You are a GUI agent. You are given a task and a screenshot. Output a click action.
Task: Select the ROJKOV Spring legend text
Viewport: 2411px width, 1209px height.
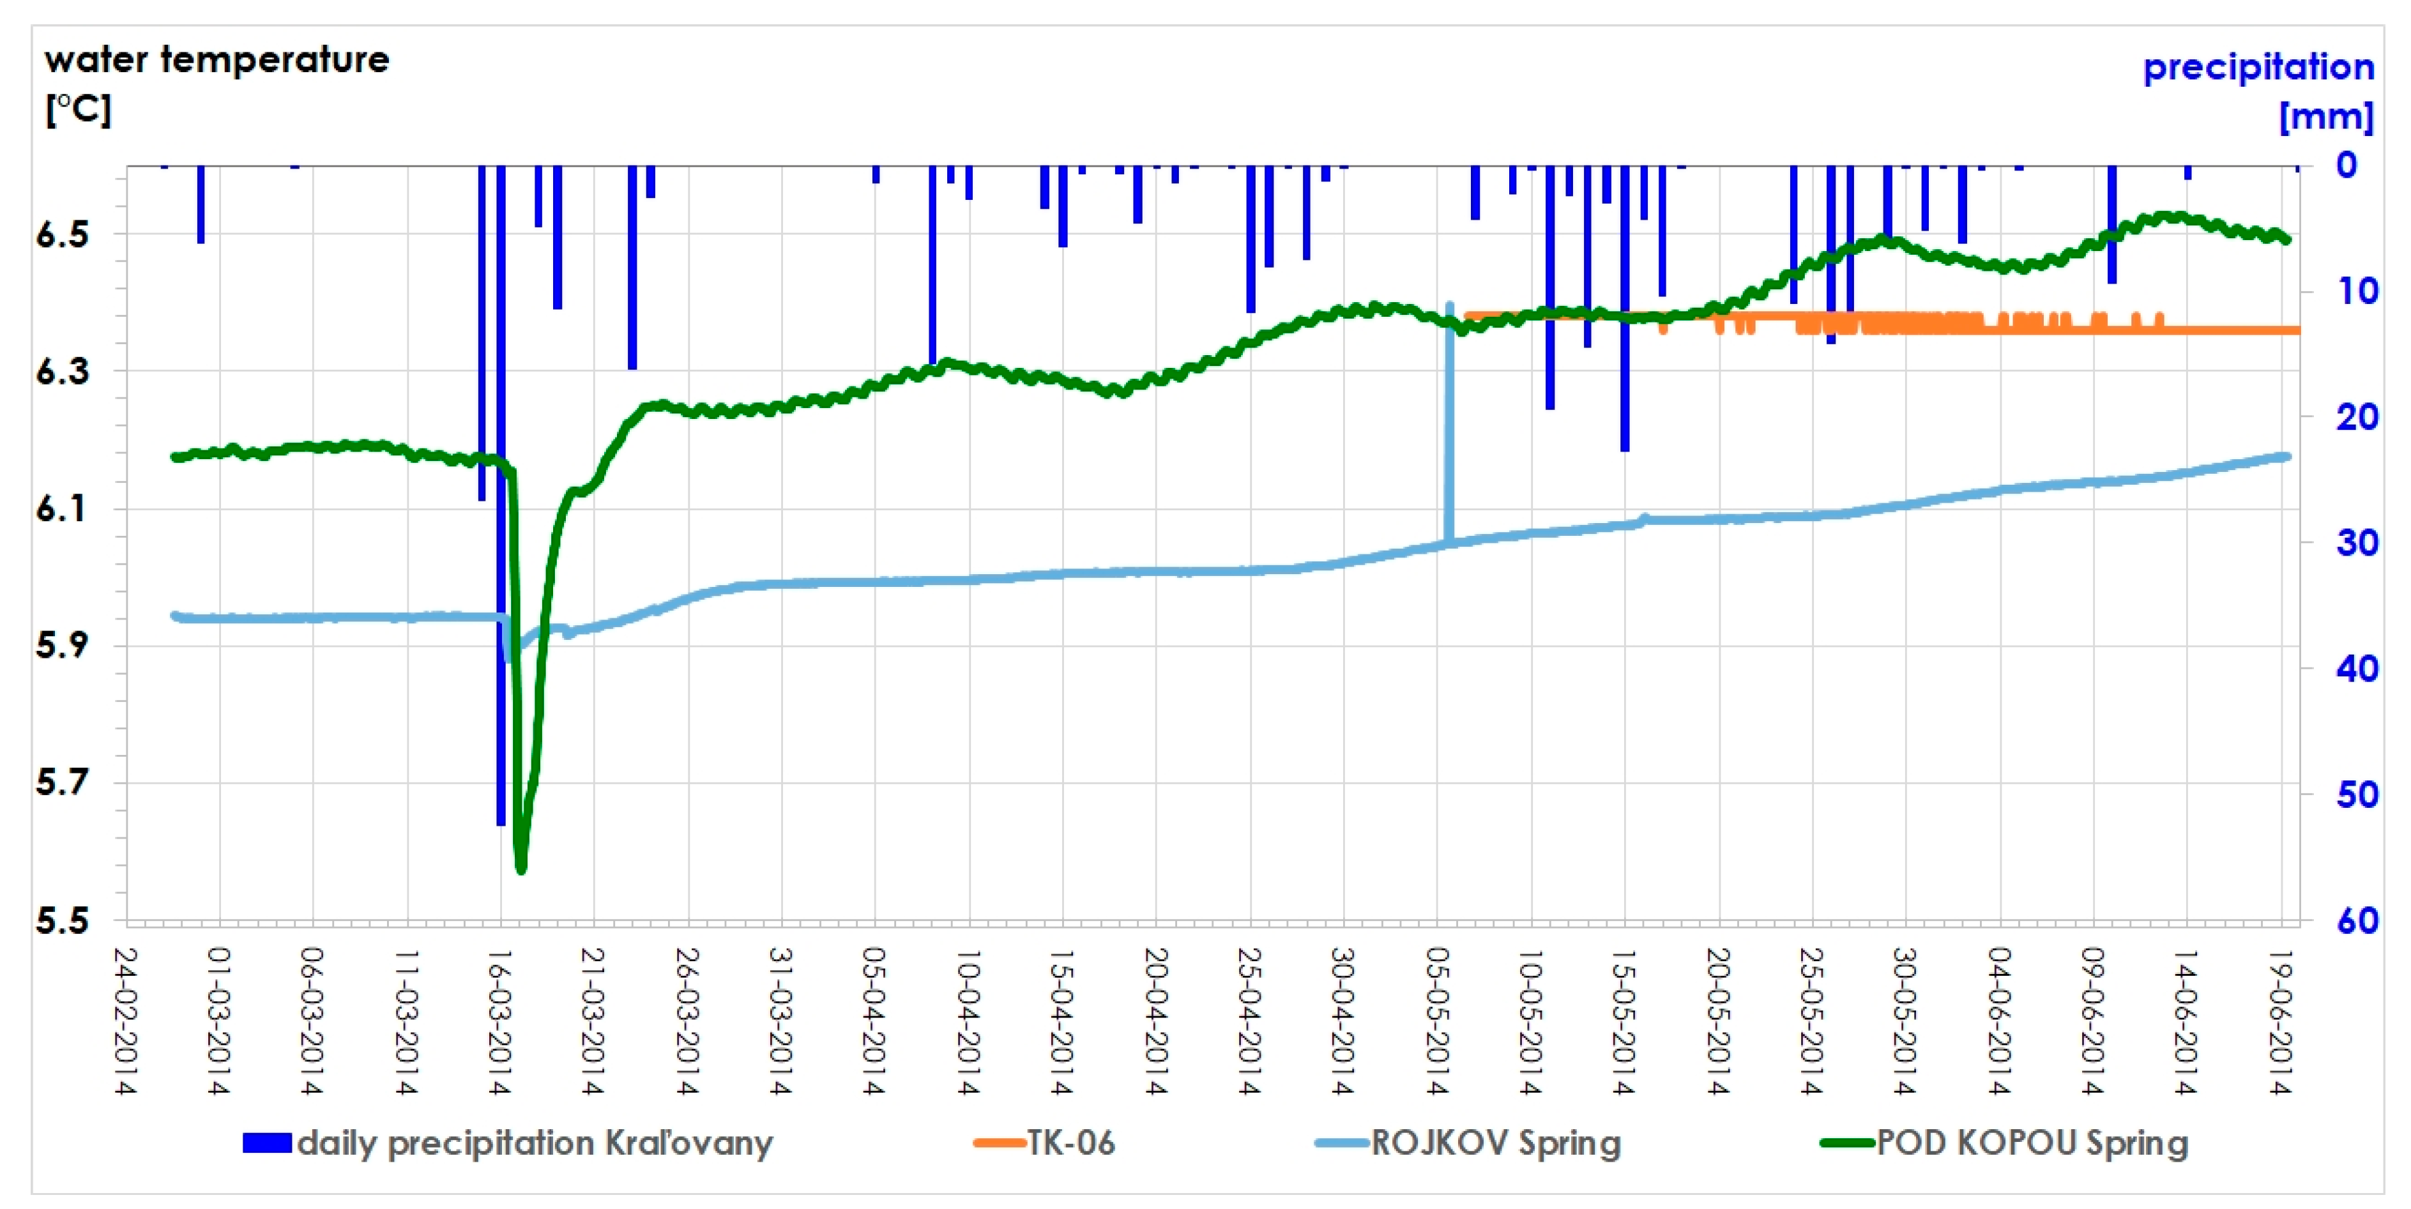1496,1143
